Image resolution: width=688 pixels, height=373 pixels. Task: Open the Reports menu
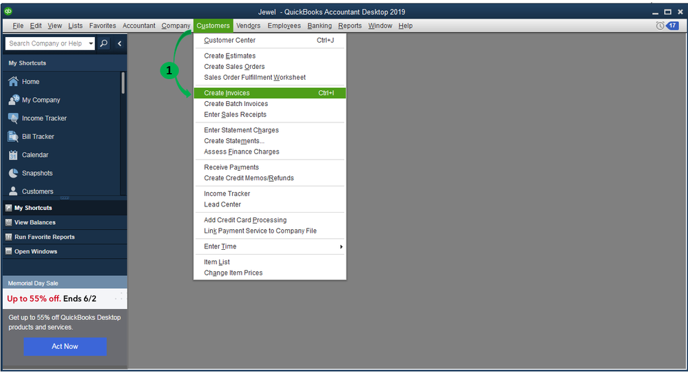point(350,26)
